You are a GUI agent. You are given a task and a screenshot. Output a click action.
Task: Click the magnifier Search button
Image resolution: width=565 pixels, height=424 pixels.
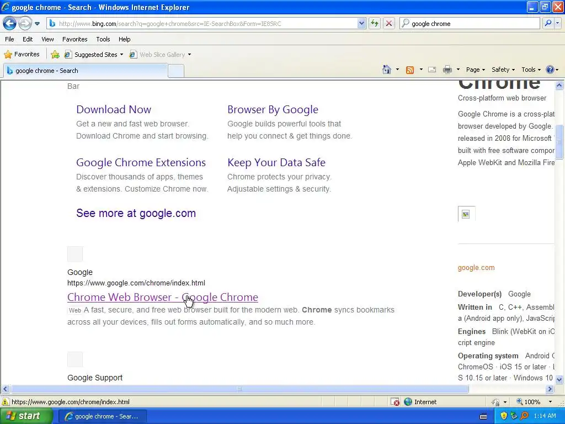(548, 23)
